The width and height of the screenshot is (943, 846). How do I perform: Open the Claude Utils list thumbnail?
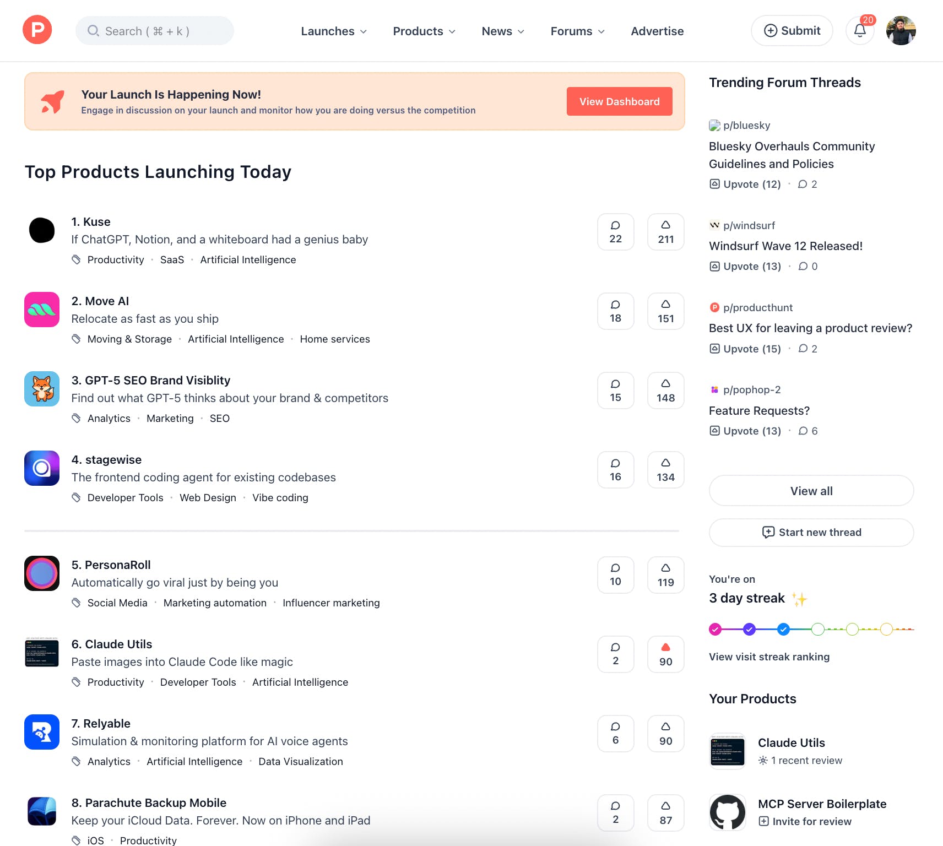coord(42,653)
